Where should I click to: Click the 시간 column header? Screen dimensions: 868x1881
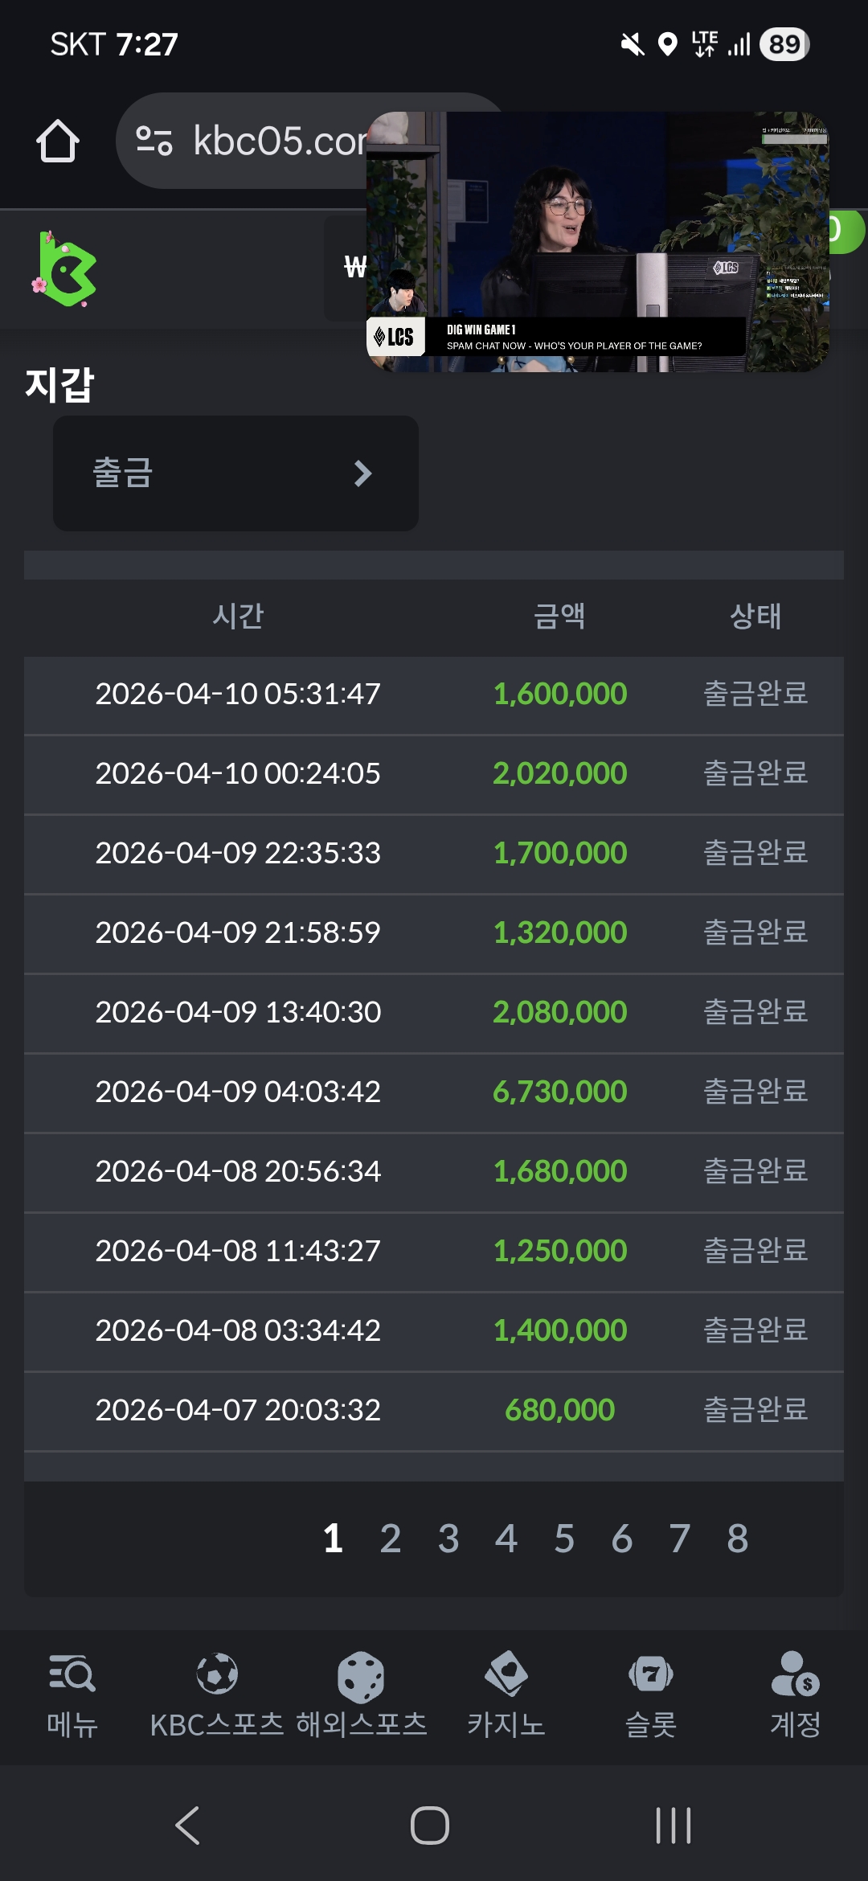(x=238, y=617)
